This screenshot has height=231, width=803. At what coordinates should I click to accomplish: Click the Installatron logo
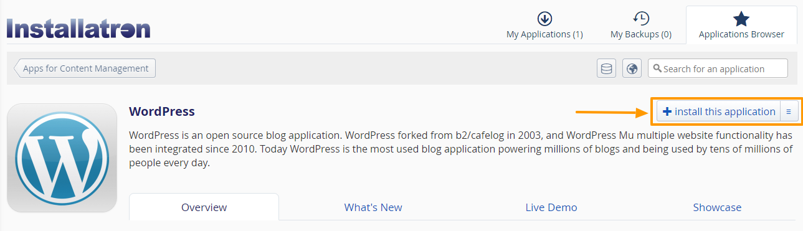pyautogui.click(x=78, y=29)
